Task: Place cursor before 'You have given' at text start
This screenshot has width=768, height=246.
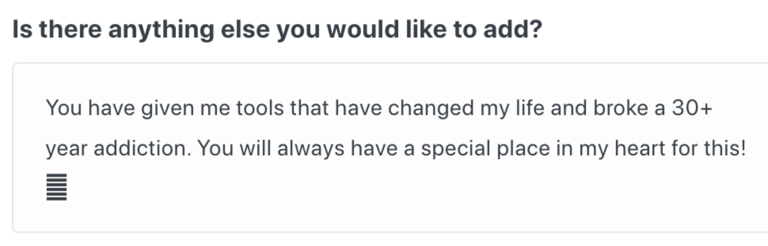Action: coord(46,108)
